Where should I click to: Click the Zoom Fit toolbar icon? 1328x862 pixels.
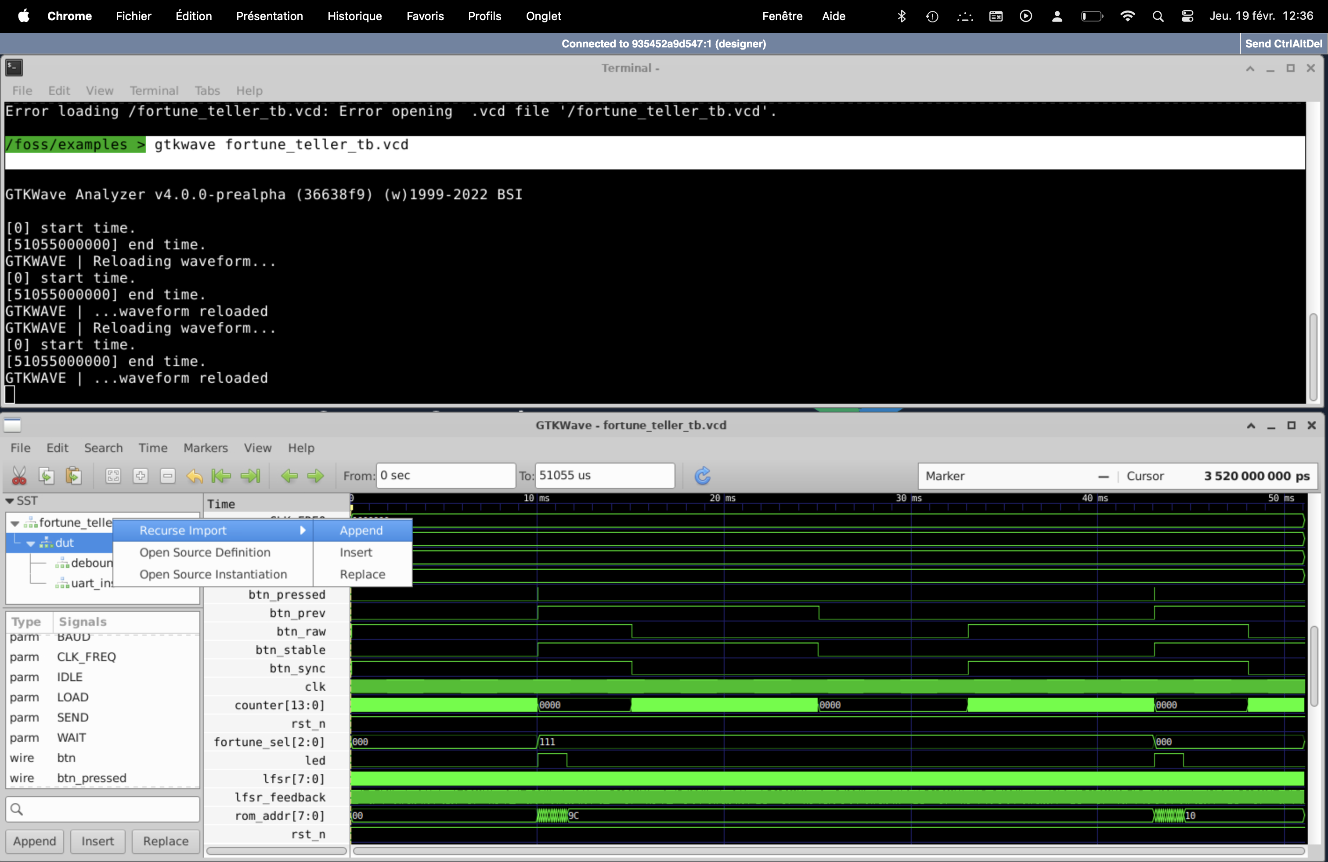pos(113,476)
